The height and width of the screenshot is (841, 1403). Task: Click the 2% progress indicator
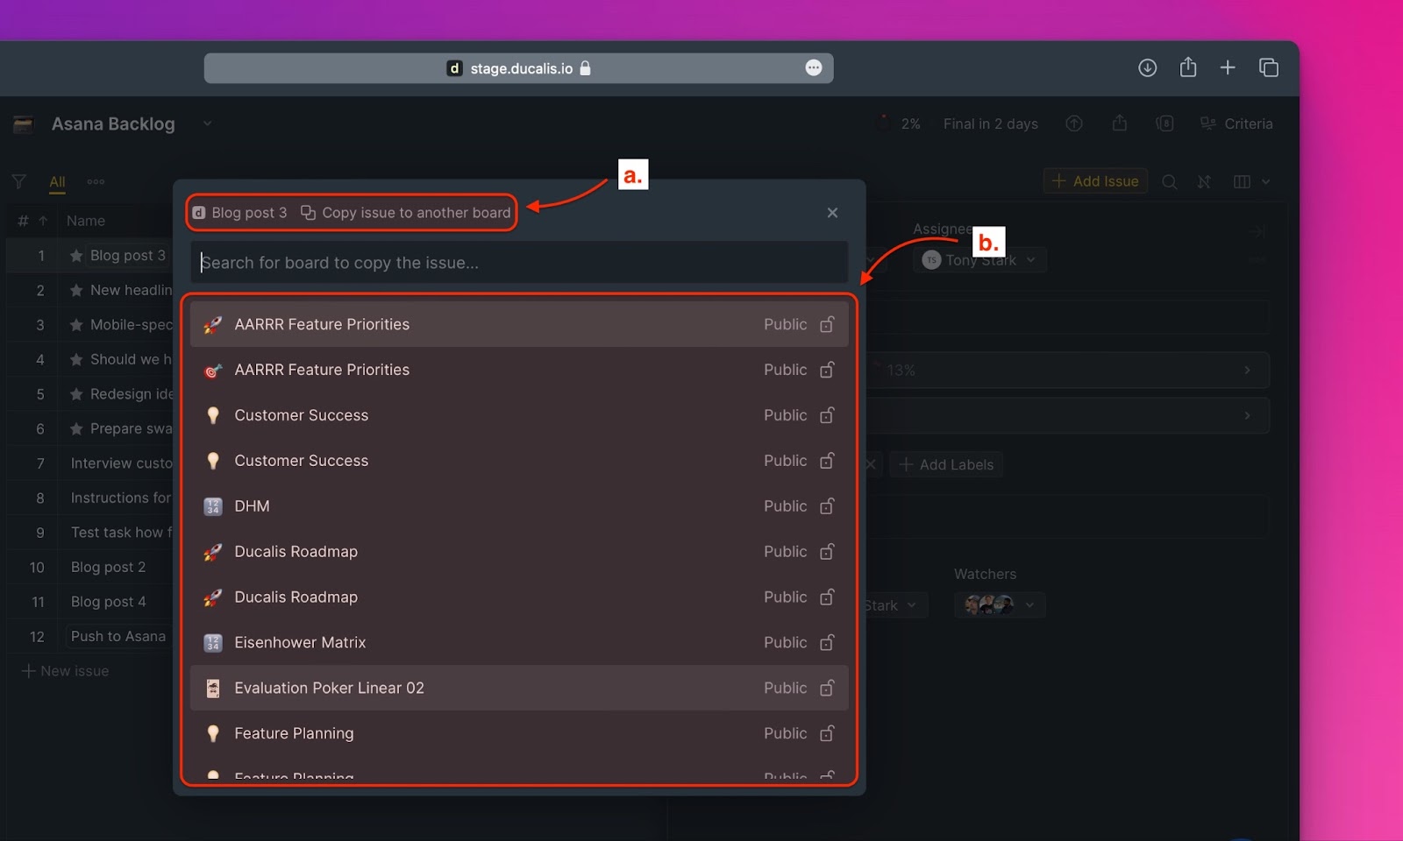click(x=900, y=124)
